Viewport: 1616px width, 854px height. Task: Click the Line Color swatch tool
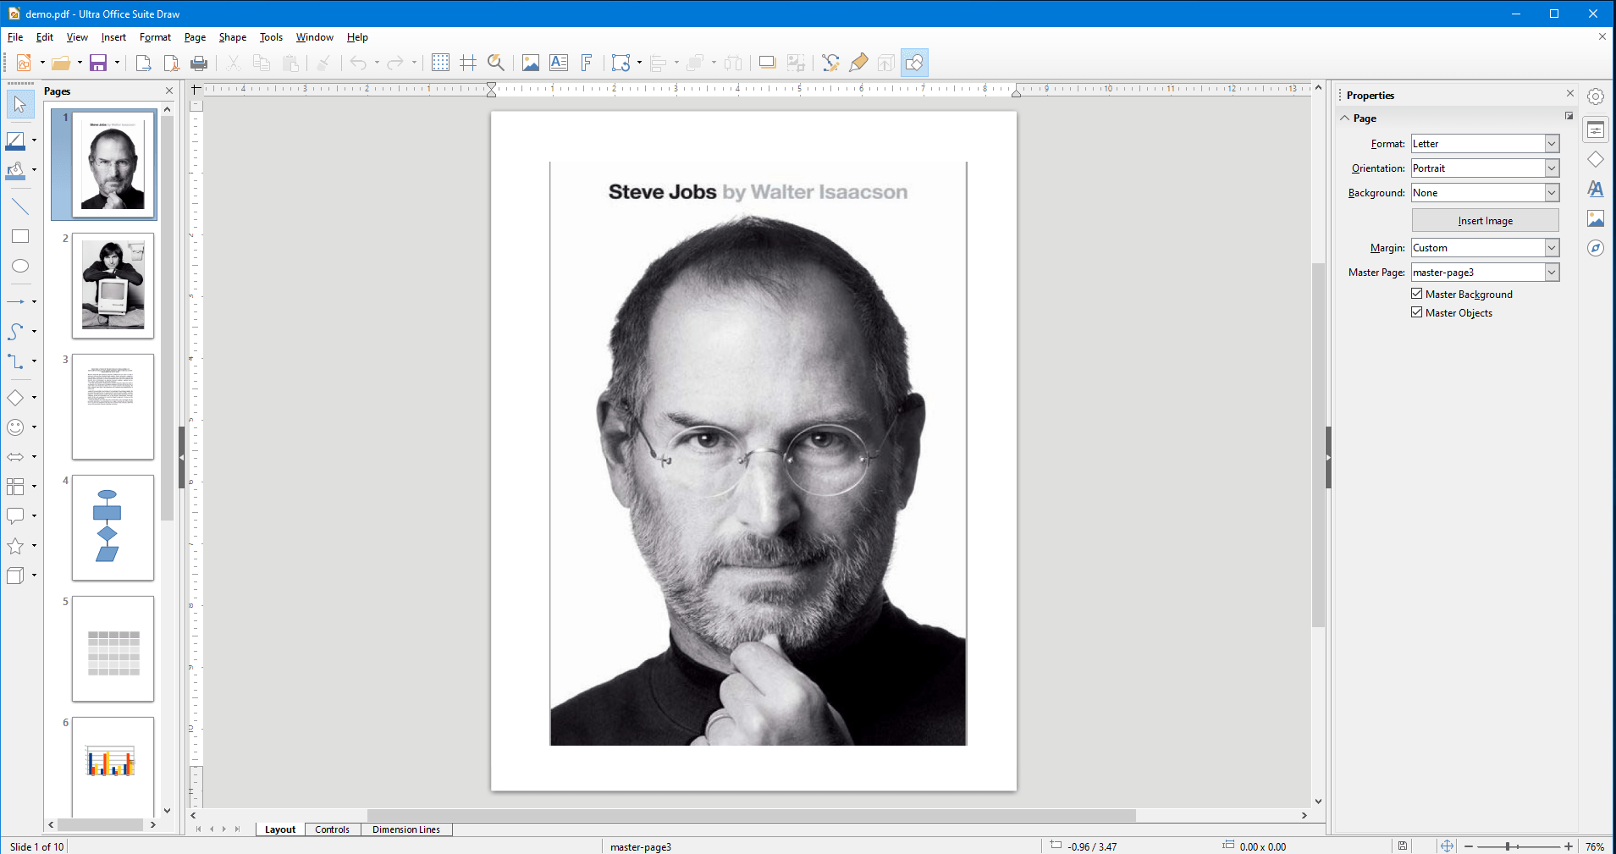[x=15, y=140]
